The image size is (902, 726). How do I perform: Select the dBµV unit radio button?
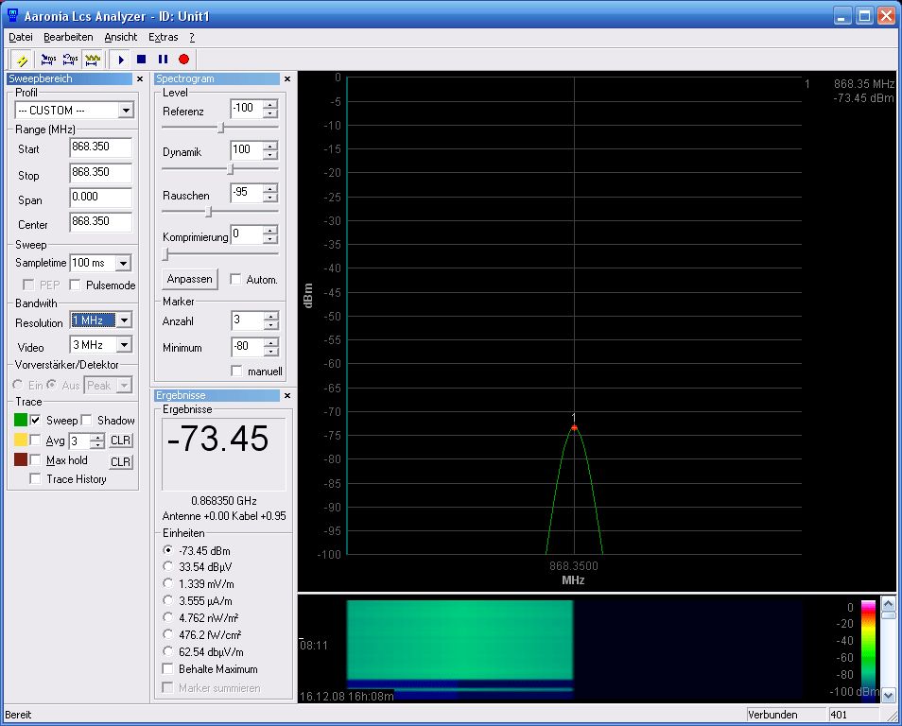169,567
